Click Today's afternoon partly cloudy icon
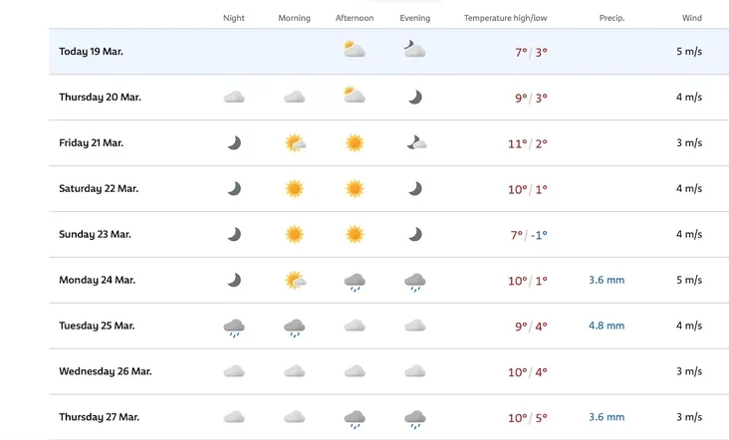 [x=355, y=49]
